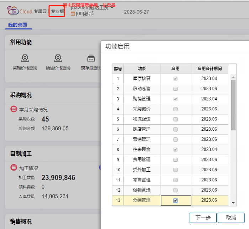Enable 零售管理 checkbox
The image size is (249, 229).
pyautogui.click(x=175, y=180)
